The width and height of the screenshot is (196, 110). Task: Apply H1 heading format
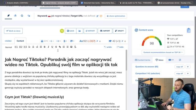pos(16,47)
